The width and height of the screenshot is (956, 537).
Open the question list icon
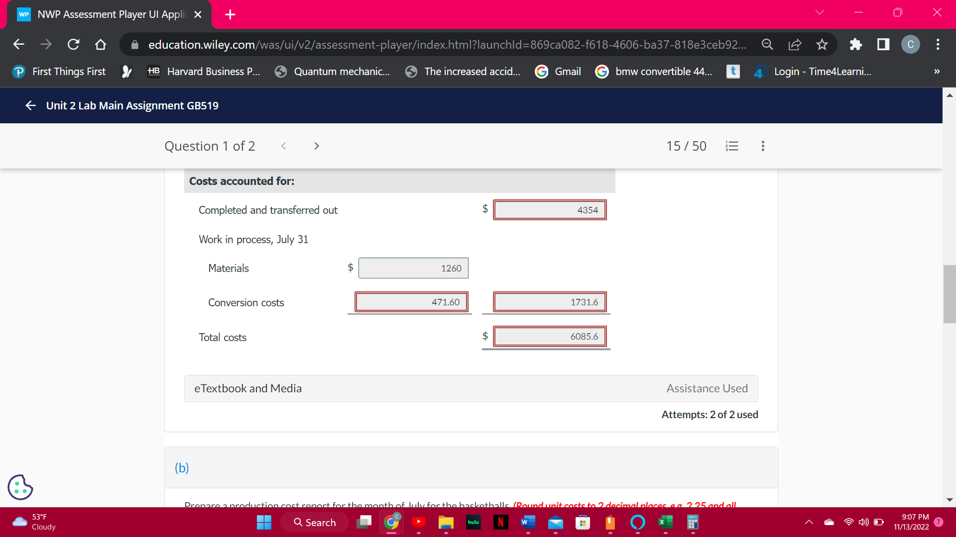click(731, 146)
